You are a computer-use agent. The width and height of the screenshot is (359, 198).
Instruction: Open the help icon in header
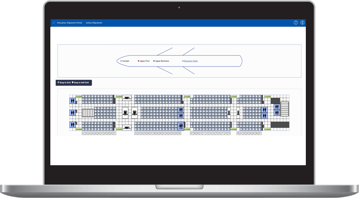pos(296,22)
